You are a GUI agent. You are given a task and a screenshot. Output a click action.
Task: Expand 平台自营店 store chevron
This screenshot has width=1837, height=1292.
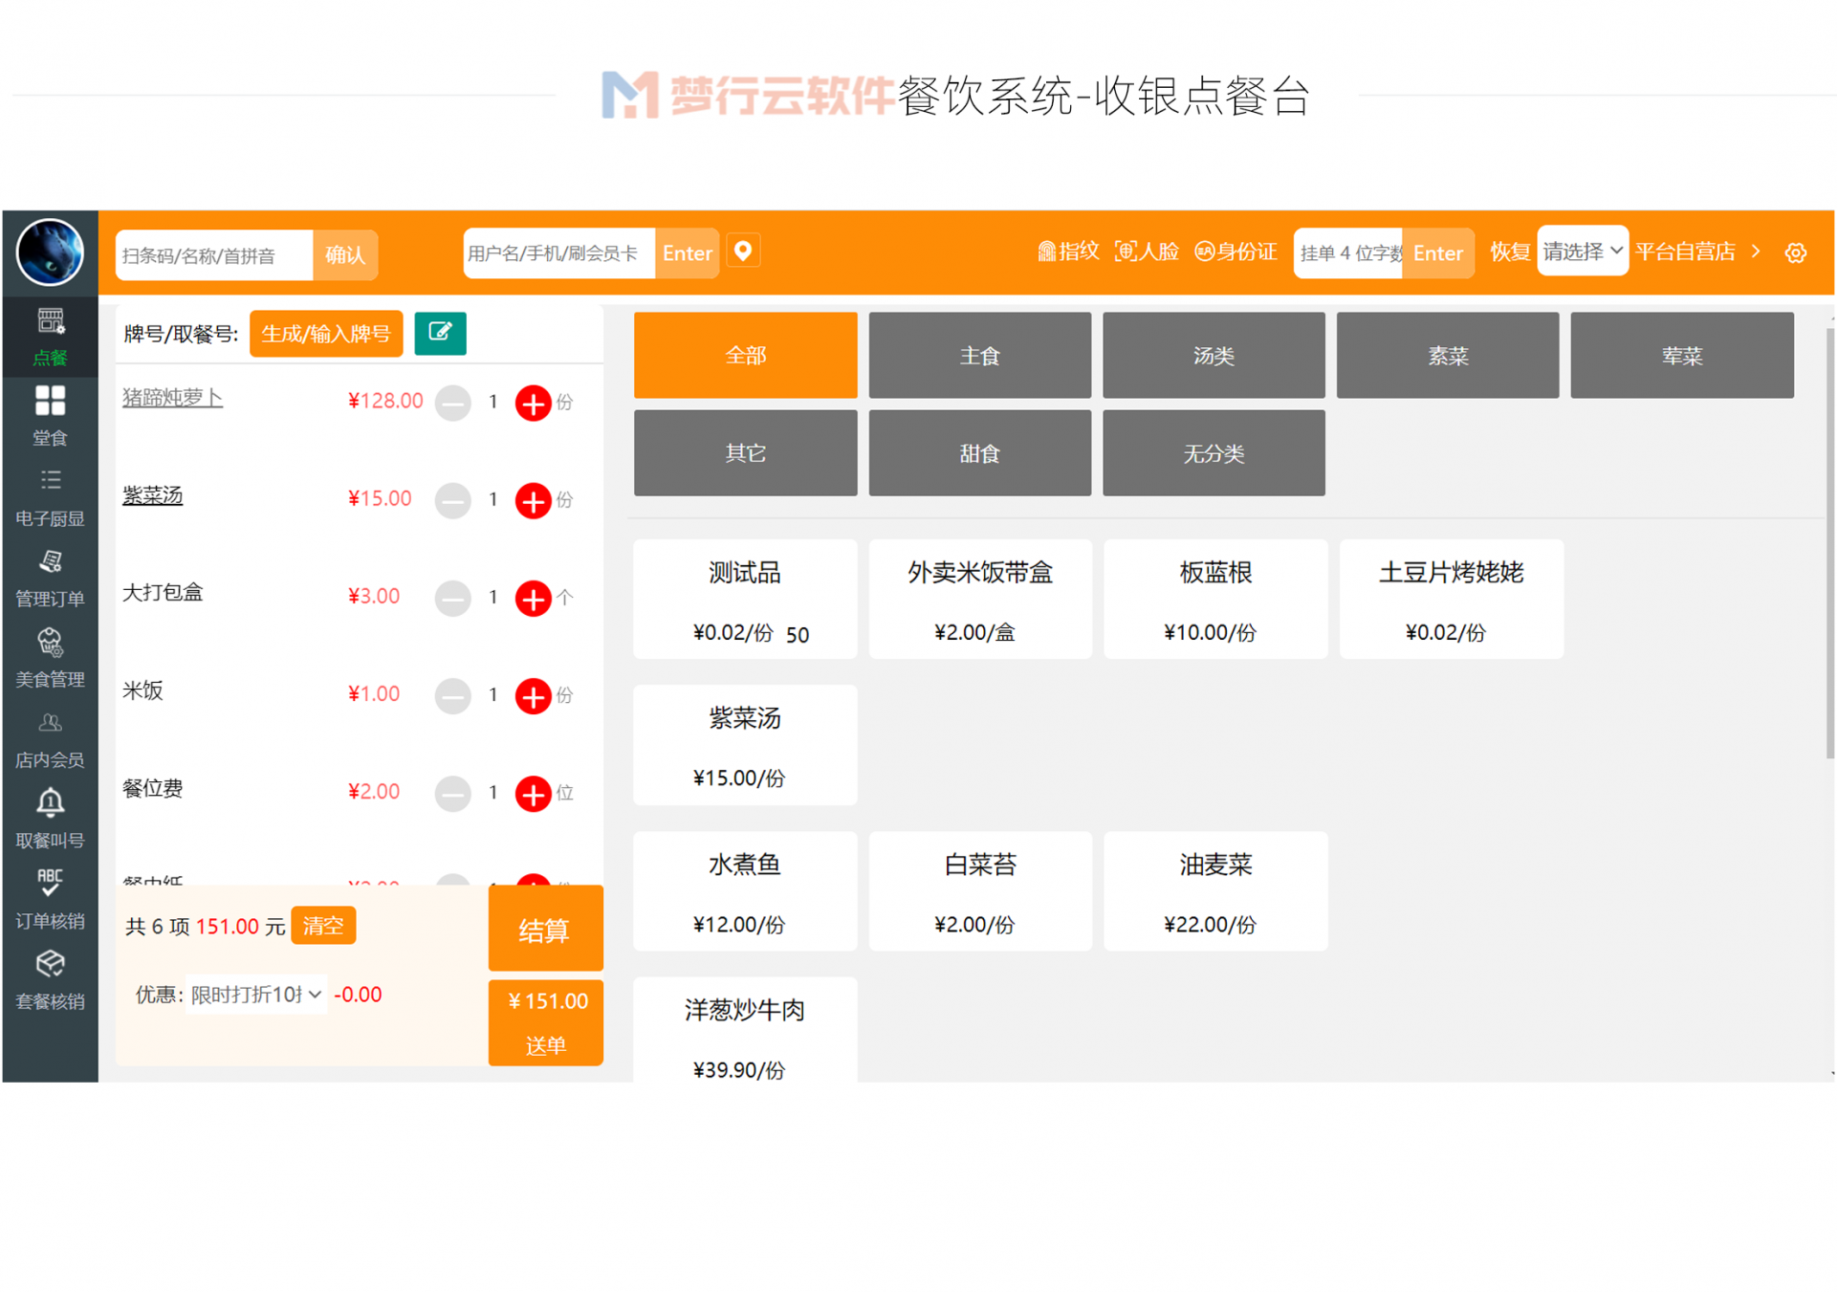(1756, 252)
